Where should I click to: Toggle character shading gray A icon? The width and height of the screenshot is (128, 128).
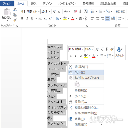point(80,18)
